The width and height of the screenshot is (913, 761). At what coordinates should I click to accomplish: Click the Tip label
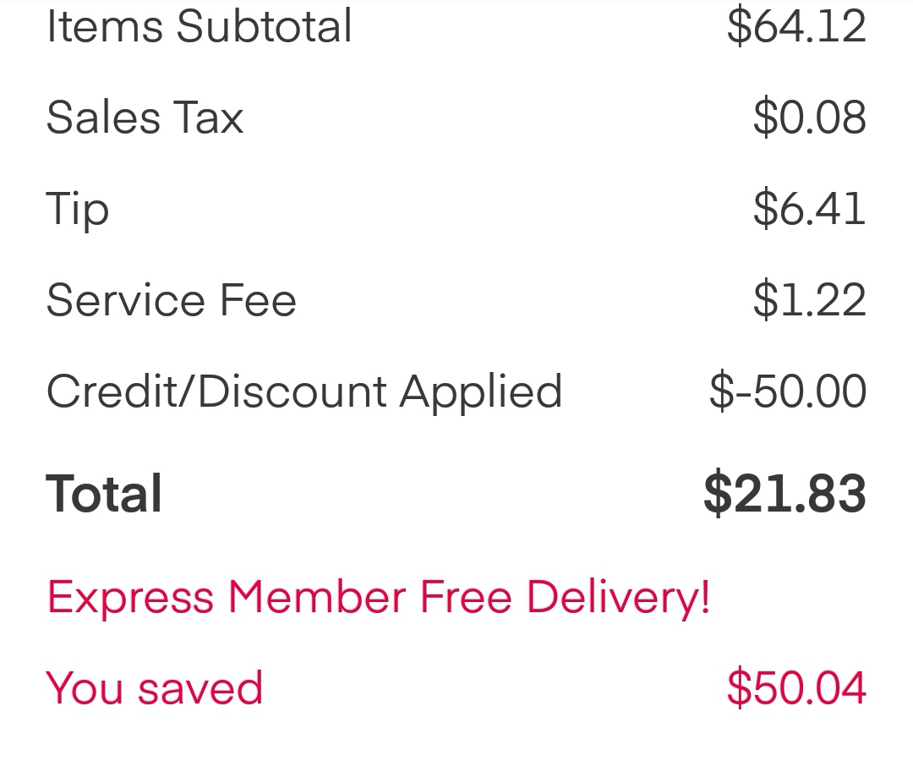[77, 210]
